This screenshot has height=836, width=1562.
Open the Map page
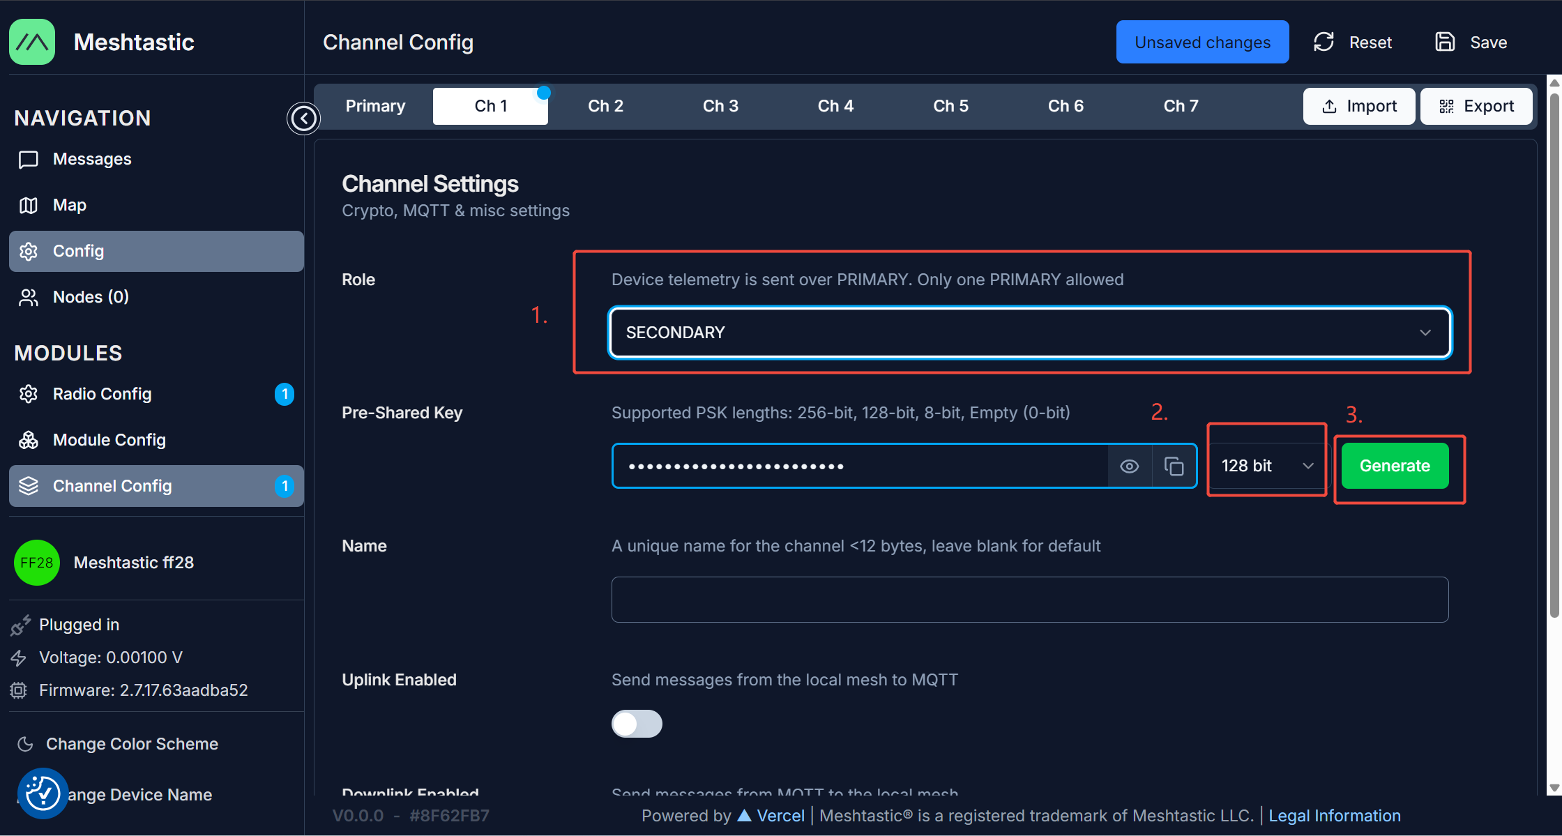(x=69, y=205)
